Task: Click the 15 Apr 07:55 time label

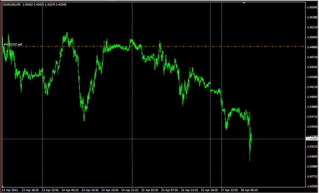Action: click(x=170, y=190)
